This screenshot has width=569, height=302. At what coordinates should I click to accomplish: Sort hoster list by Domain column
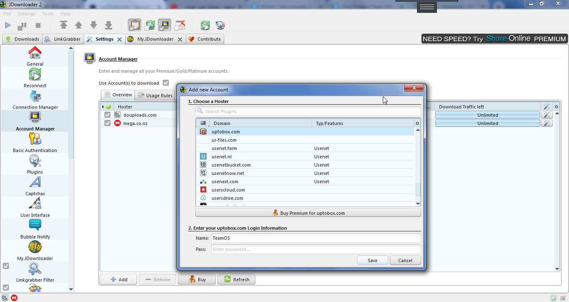260,123
